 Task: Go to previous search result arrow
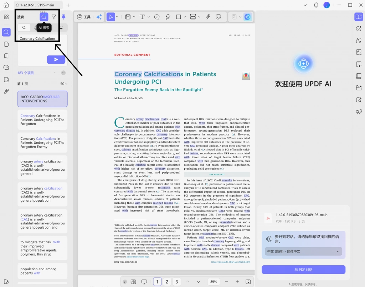pos(55,73)
